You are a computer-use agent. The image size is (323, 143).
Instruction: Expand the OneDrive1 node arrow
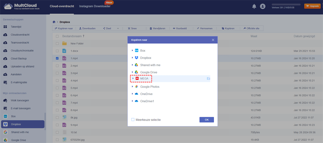[x=132, y=101]
